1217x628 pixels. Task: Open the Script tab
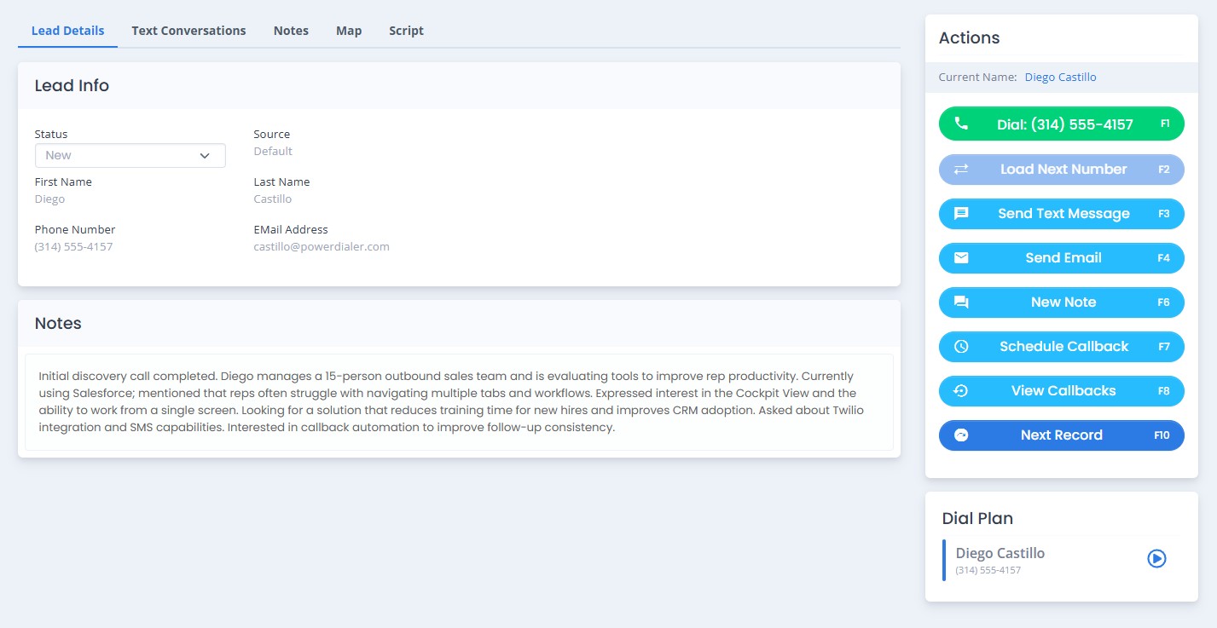[406, 31]
